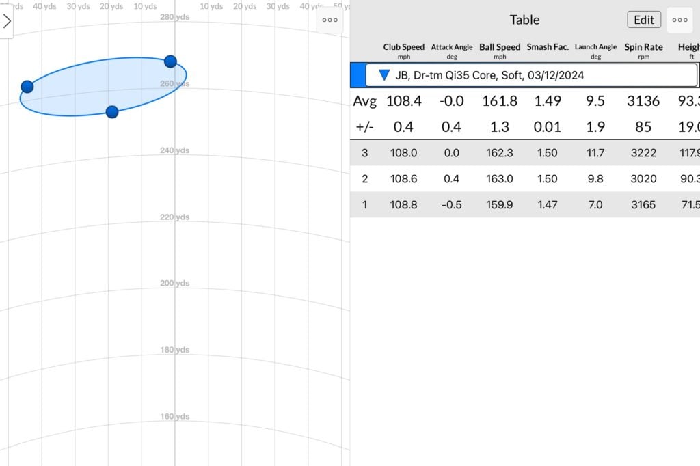Open the dispersion chart options ellipsis menu
Image resolution: width=700 pixels, height=466 pixels.
pos(329,20)
